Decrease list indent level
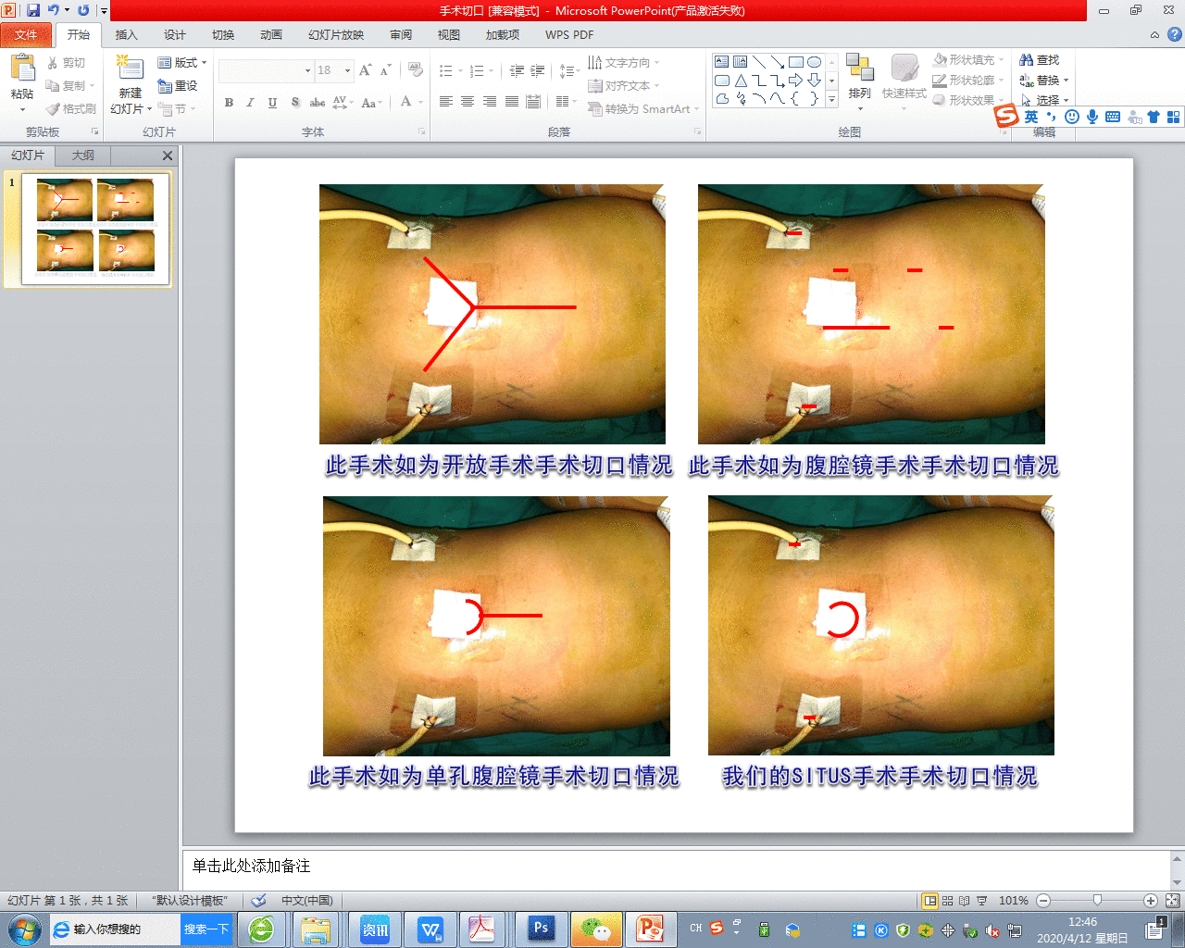1185x948 pixels. pos(517,70)
